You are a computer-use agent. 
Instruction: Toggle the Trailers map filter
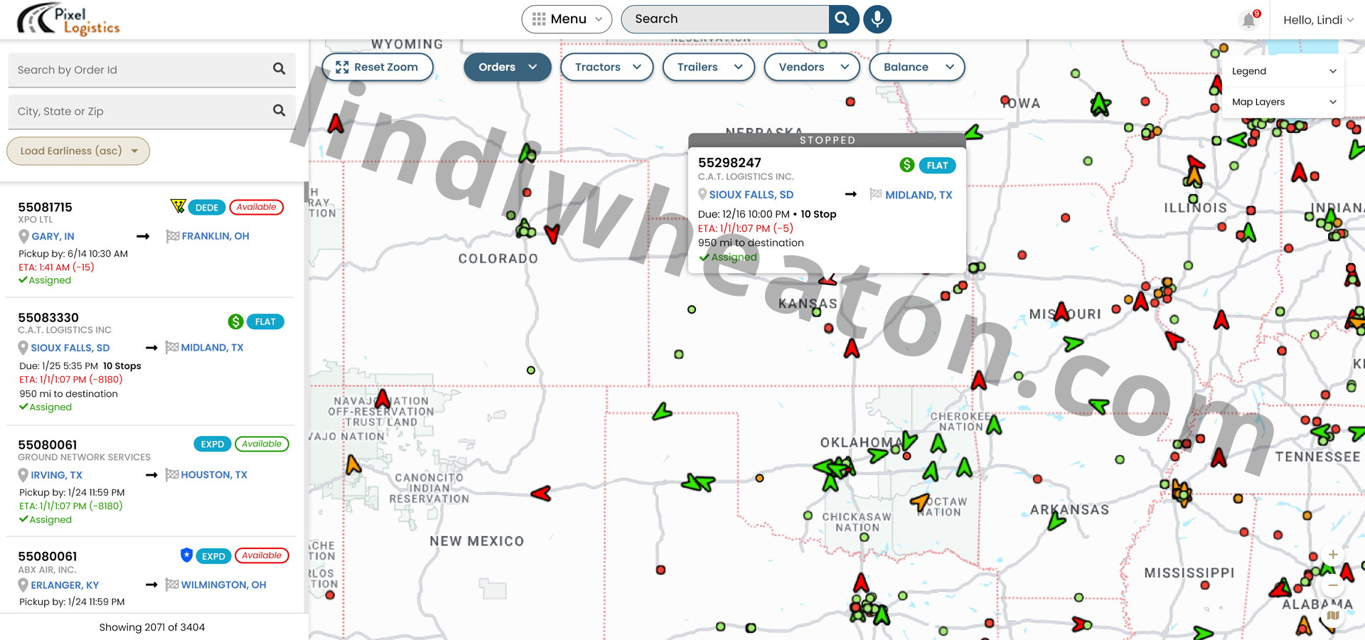point(708,67)
